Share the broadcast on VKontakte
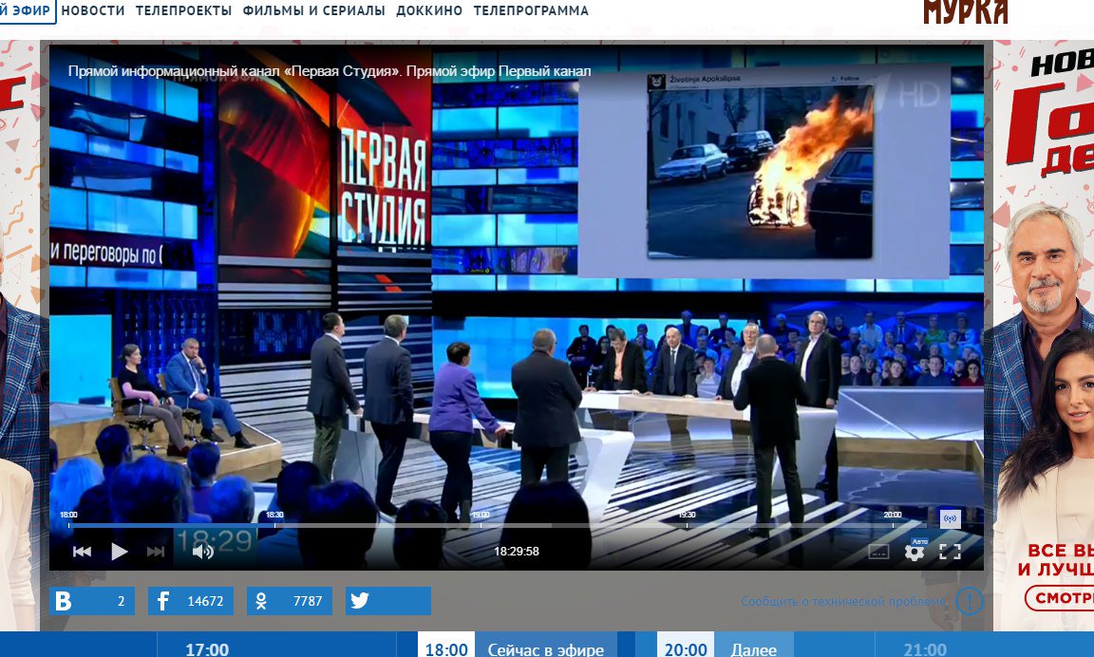The height and width of the screenshot is (657, 1094). tap(92, 601)
